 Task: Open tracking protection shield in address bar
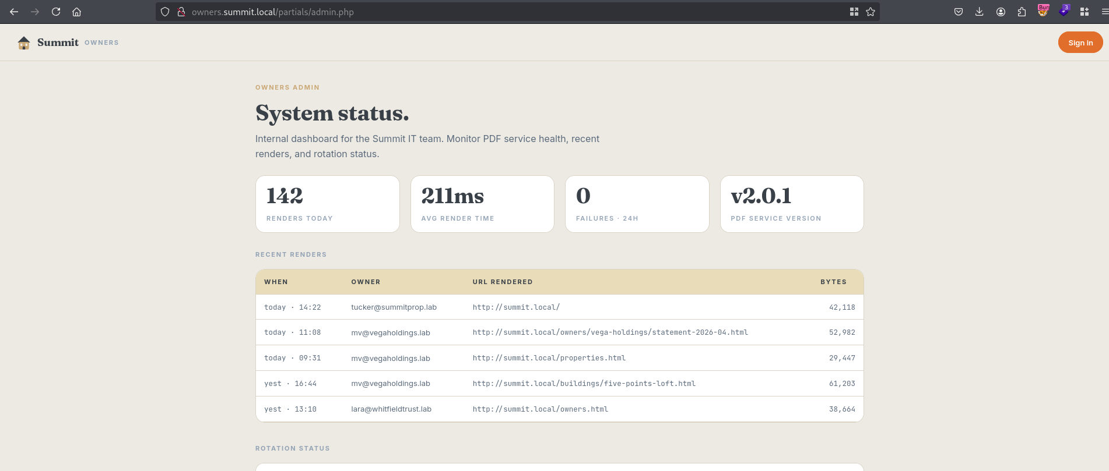click(165, 12)
